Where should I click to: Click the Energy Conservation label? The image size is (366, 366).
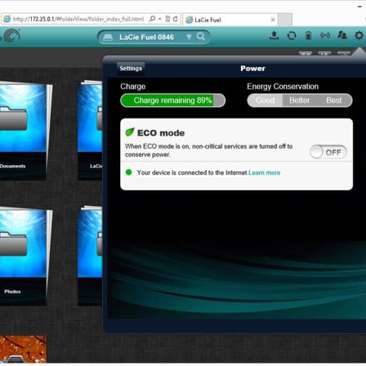(x=283, y=86)
